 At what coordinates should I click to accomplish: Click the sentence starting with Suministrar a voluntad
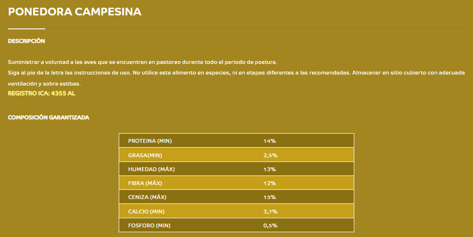pos(142,62)
